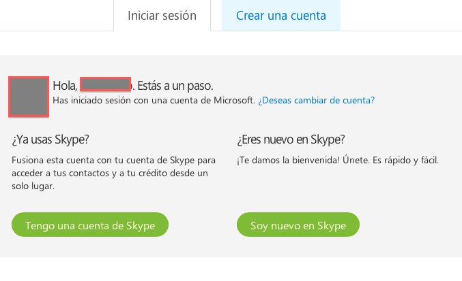Follow the ¿Deseas cambiar de cuenta? link
The image size is (462, 281).
coord(316,100)
